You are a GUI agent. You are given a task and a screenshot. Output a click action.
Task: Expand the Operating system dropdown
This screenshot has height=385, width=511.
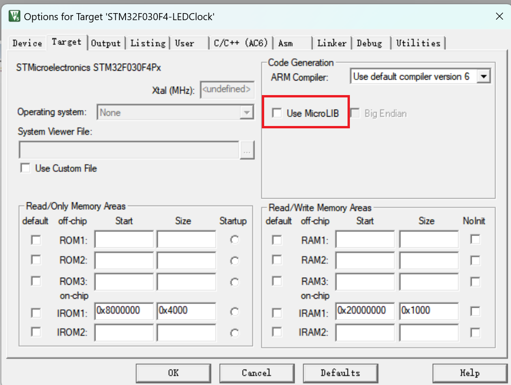[x=247, y=112]
